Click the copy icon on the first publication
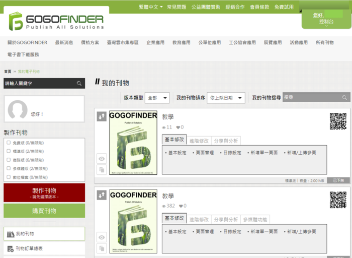The height and width of the screenshot is (258, 352). tap(102, 170)
